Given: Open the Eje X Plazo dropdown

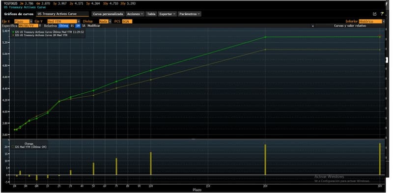Looking at the screenshot, I should [23, 22].
